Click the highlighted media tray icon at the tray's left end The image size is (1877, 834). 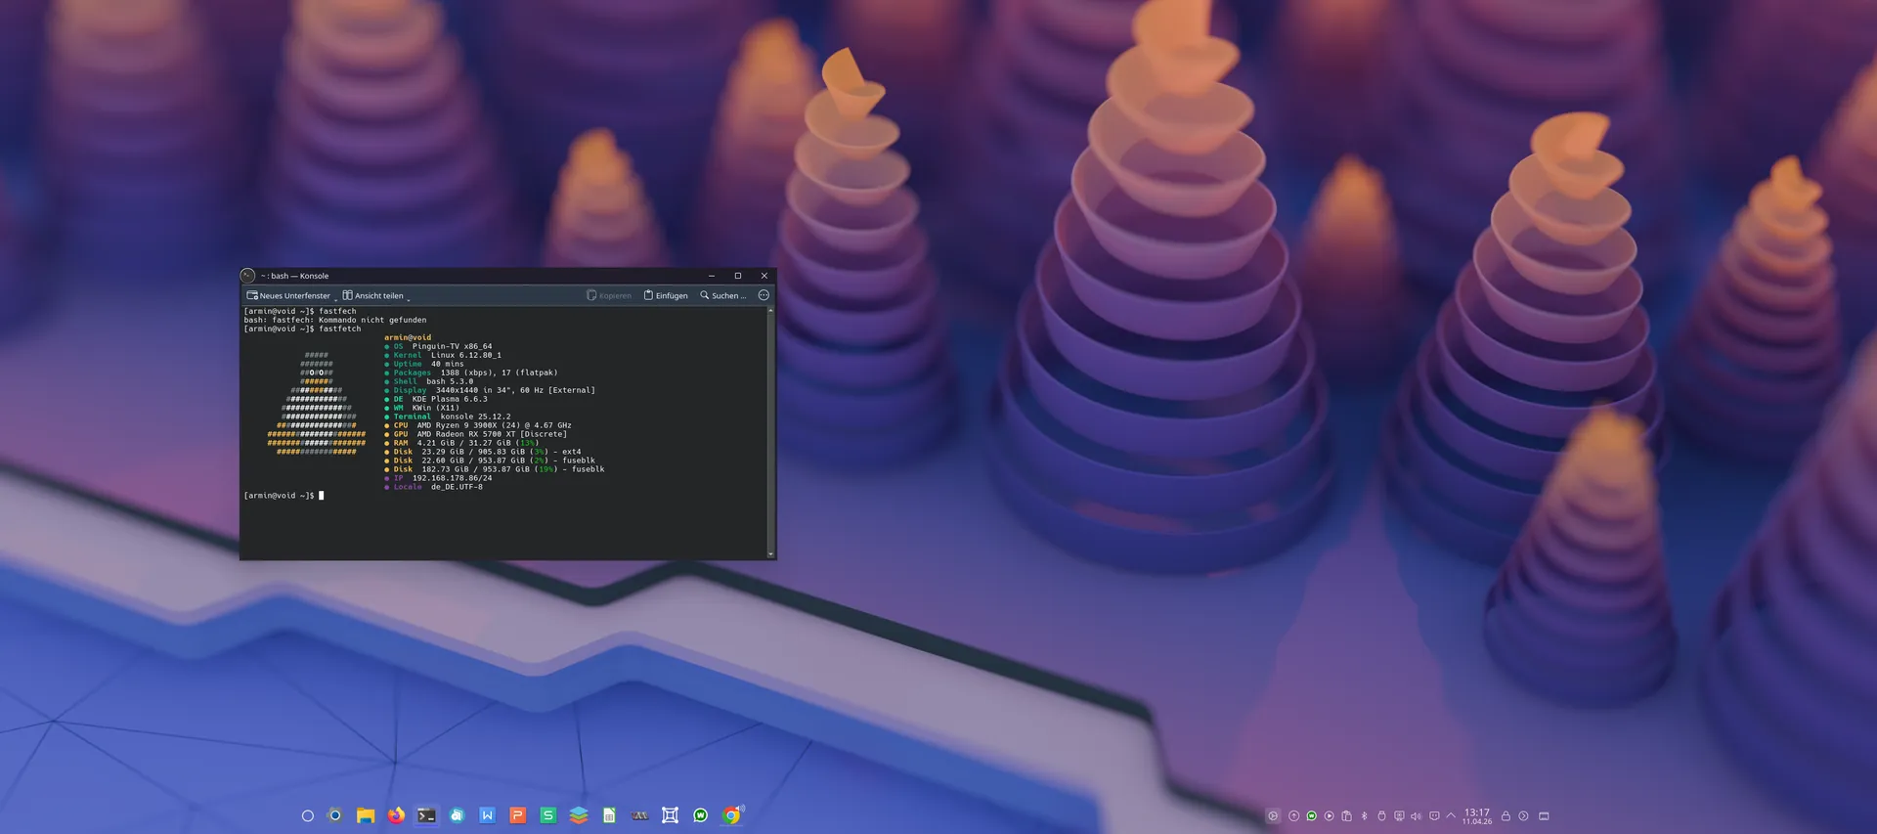pos(1273,815)
